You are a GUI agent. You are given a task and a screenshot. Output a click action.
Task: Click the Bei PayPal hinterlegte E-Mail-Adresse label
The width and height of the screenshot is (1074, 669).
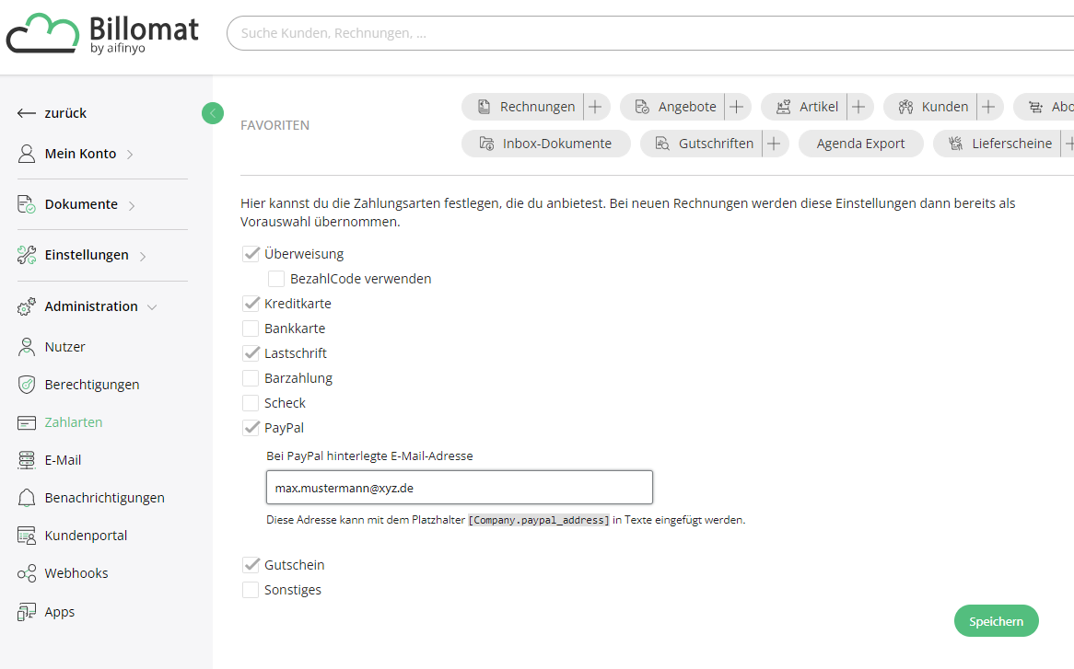click(x=369, y=456)
